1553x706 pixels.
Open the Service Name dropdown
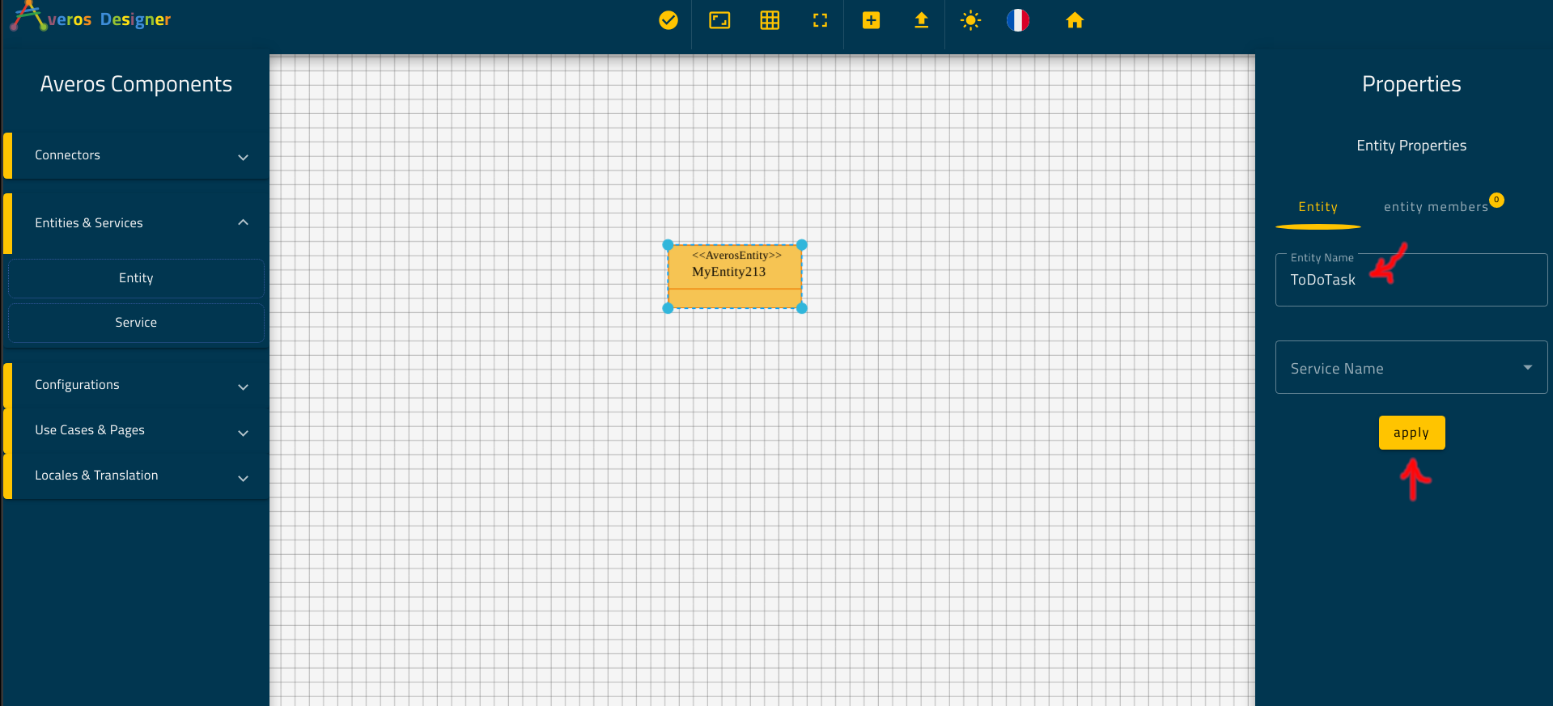[1411, 367]
